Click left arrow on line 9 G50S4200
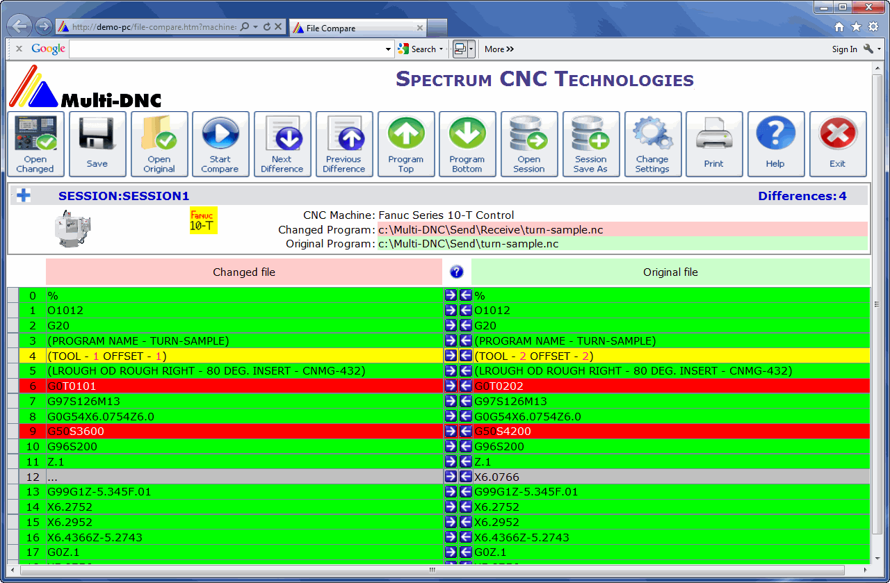Image resolution: width=890 pixels, height=583 pixels. point(466,431)
